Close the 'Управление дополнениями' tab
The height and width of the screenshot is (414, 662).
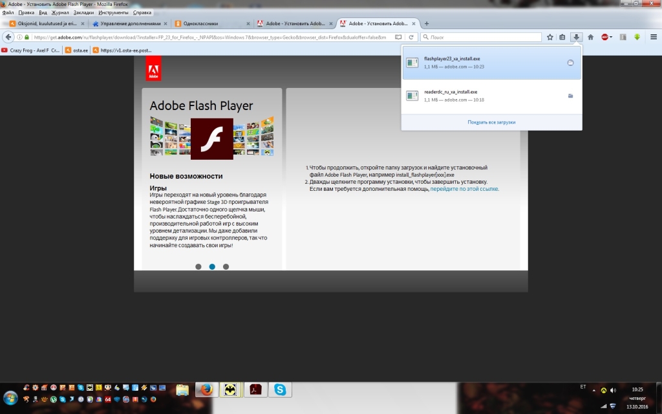coord(165,24)
